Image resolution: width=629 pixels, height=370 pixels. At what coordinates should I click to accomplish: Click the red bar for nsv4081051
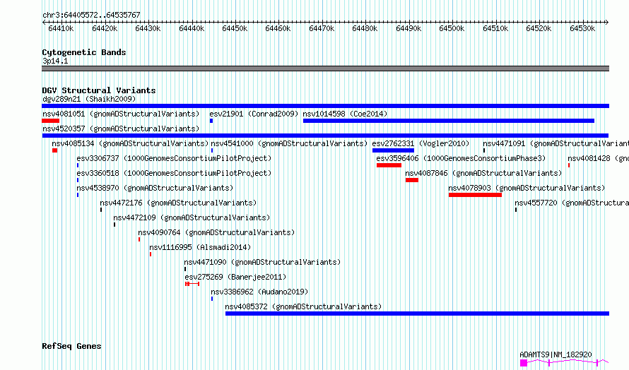tap(51, 121)
